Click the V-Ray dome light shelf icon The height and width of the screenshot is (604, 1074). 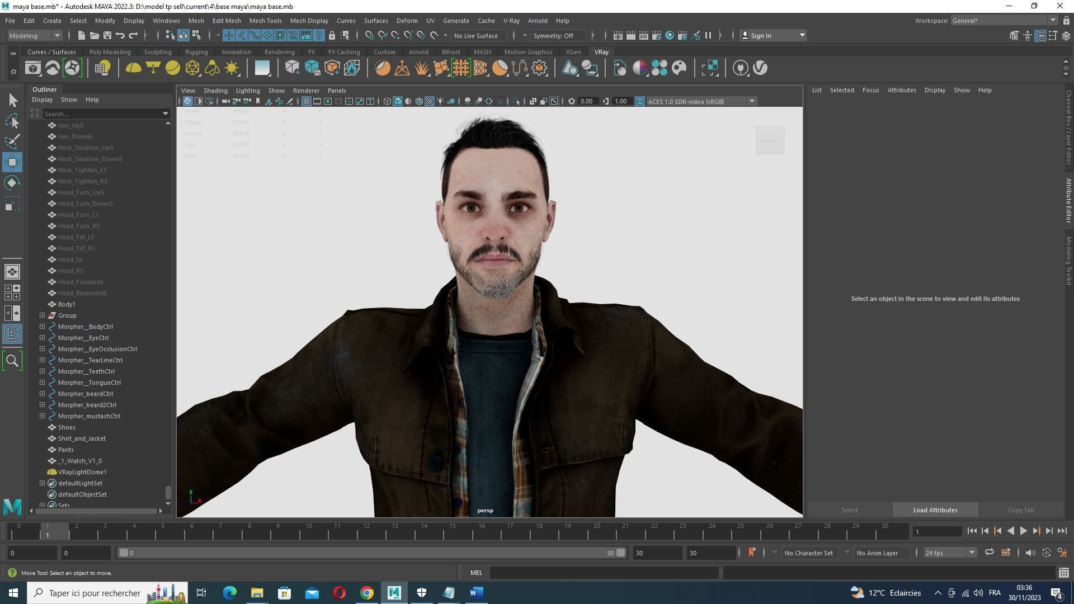[133, 68]
